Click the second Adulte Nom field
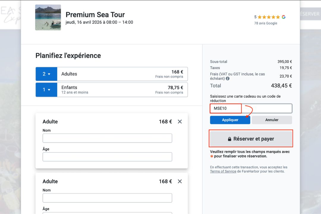The height and width of the screenshot is (214, 321). [107, 198]
